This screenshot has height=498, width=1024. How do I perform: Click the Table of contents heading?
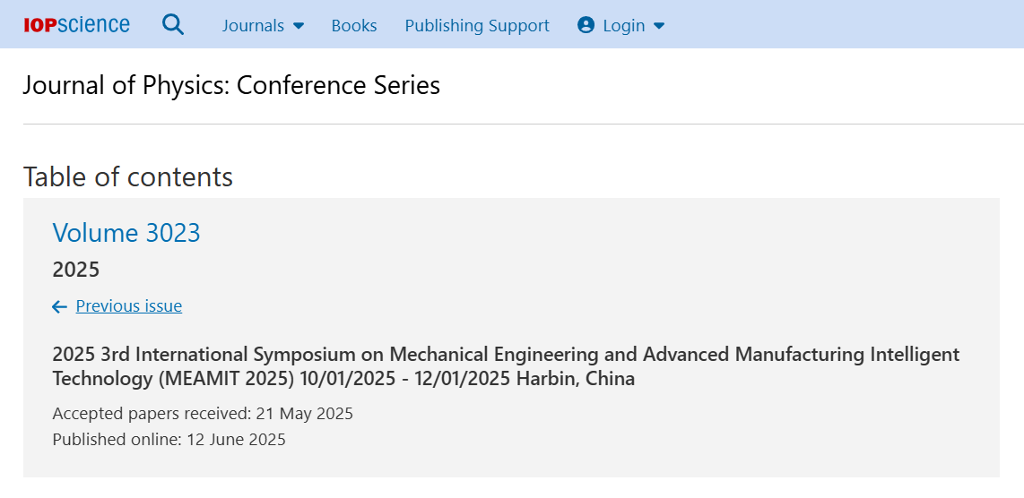point(128,176)
